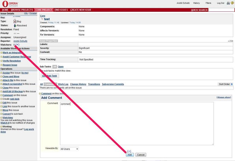
Task: Select the Comments tab
Action: pyautogui.click(x=50, y=84)
